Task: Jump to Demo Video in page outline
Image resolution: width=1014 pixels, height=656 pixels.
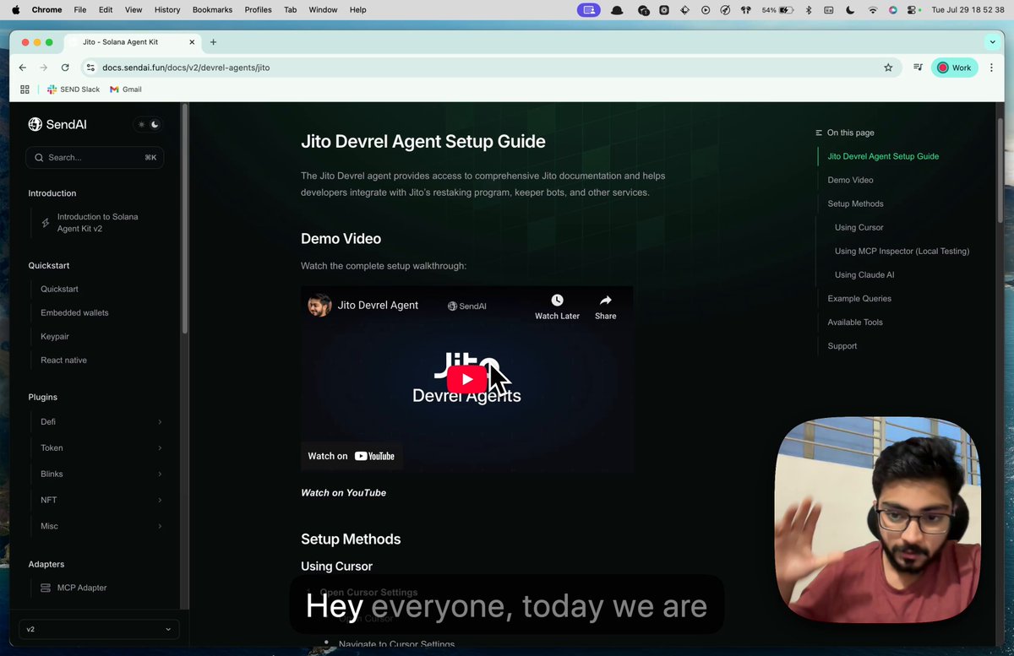Action: [x=850, y=180]
